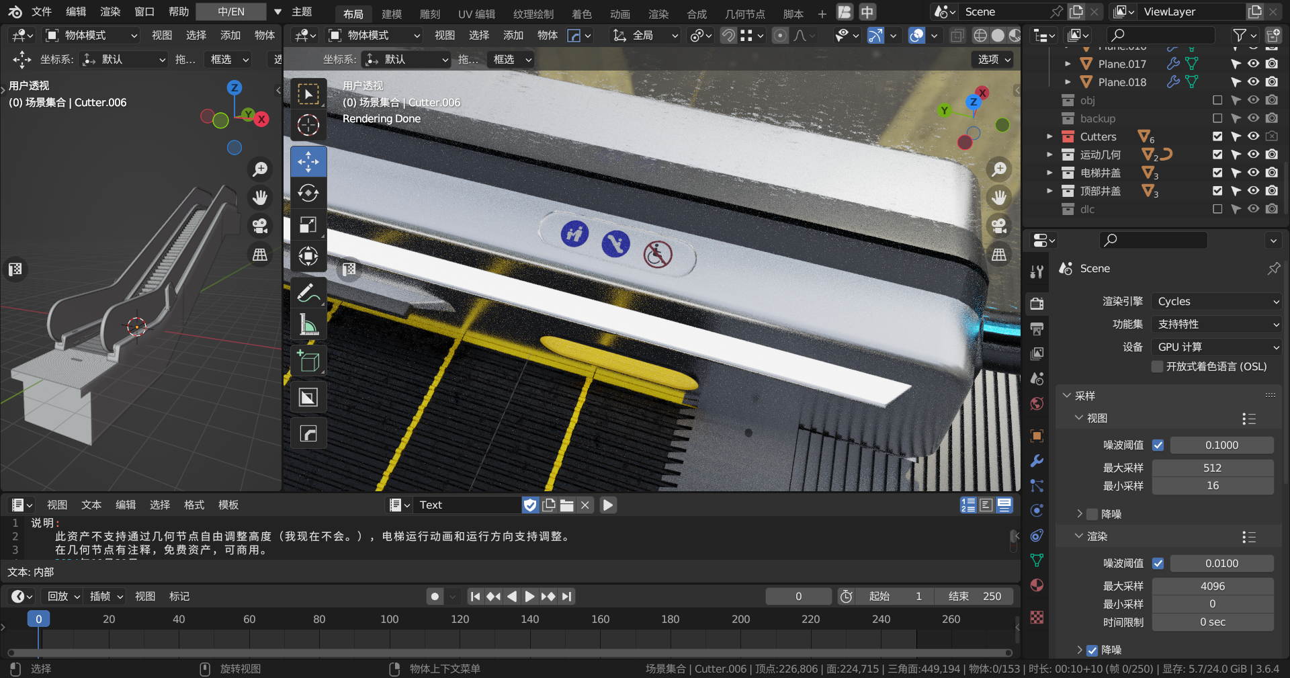This screenshot has height=678, width=1290.
Task: Open Modifier properties wrench tab
Action: [1037, 461]
